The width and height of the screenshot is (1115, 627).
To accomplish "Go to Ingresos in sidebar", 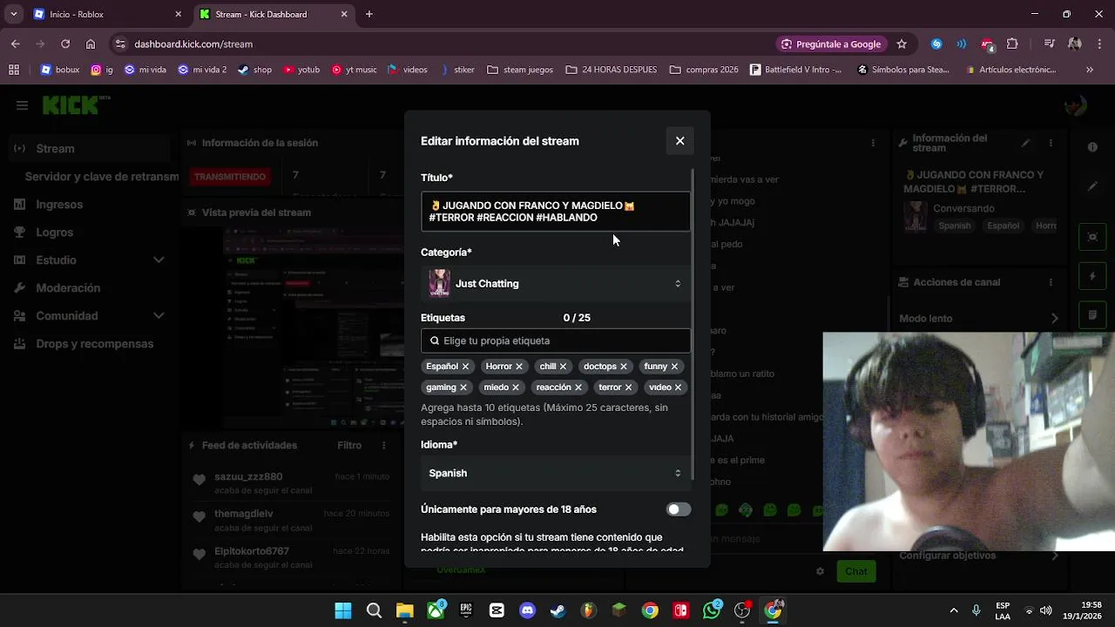I will [59, 205].
